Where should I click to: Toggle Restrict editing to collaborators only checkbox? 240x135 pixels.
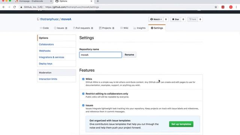tap(83, 94)
